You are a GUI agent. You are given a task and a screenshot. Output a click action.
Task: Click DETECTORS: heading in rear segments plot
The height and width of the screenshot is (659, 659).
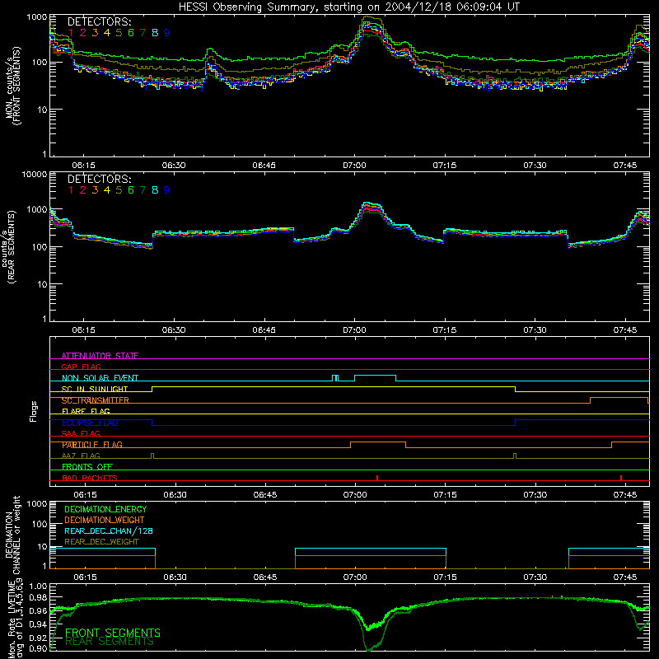[x=100, y=179]
